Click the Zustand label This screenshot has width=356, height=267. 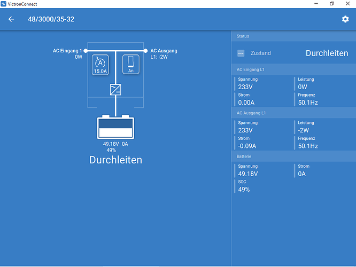261,53
